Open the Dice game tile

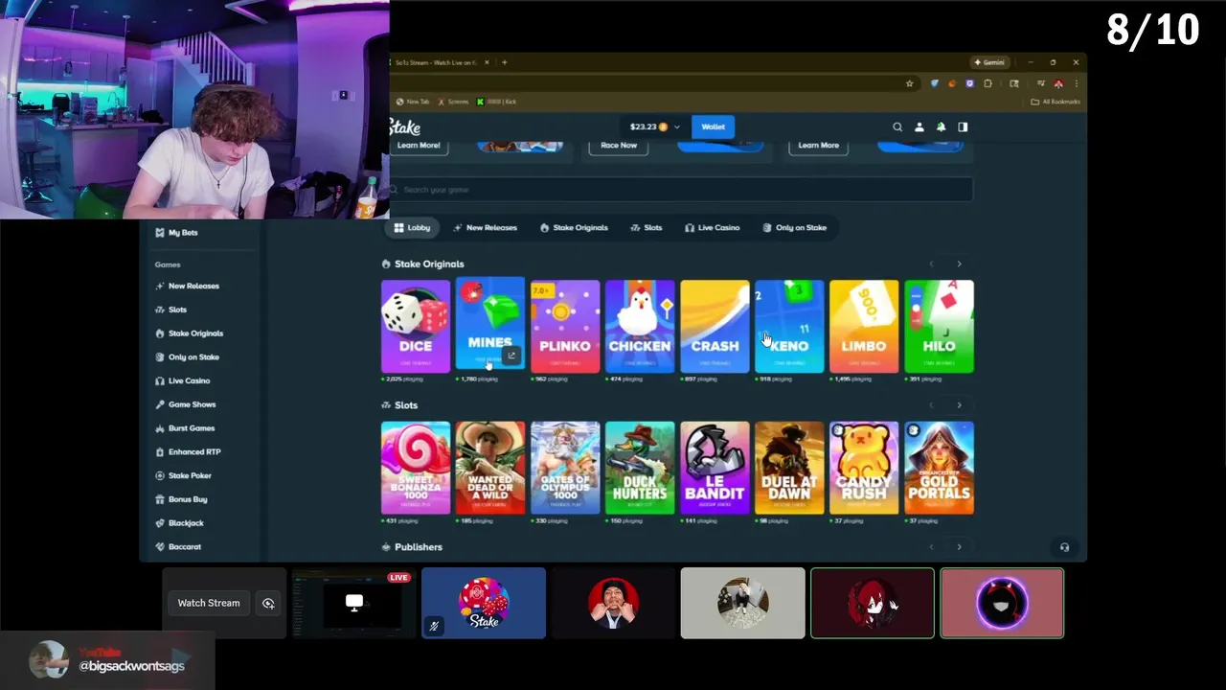point(416,326)
